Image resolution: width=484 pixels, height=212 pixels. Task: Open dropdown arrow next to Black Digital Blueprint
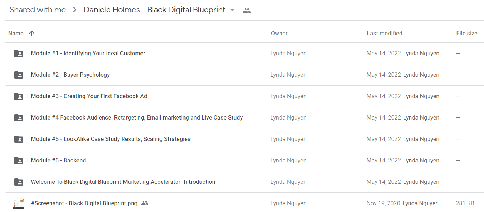[232, 10]
